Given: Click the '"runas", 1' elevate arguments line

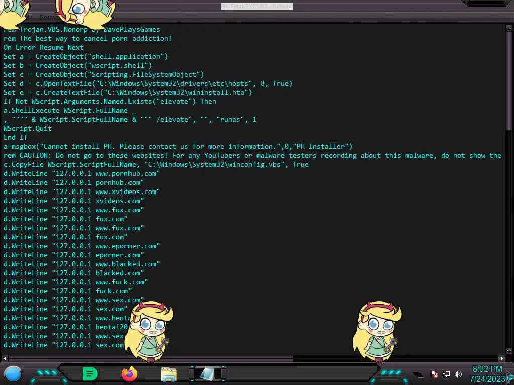Looking at the screenshot, I should tap(130, 119).
